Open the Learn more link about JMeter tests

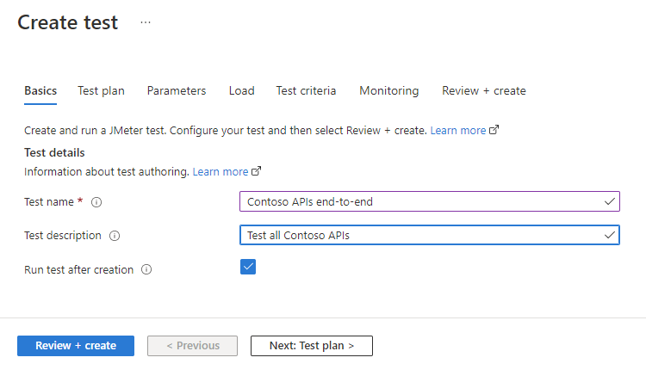[458, 131]
